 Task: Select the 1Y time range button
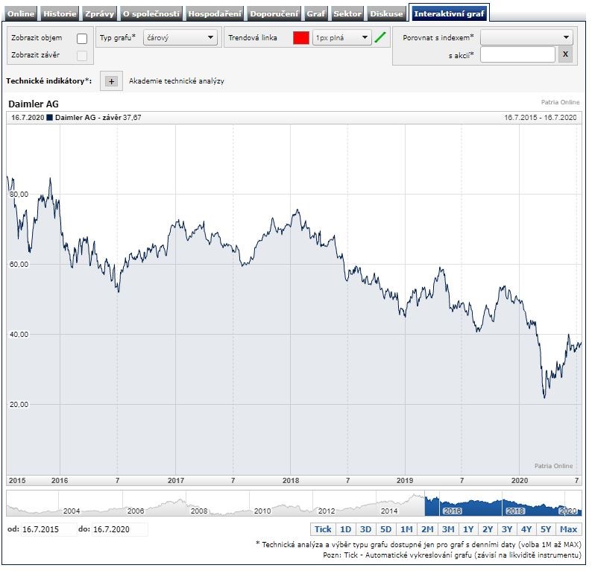468,529
